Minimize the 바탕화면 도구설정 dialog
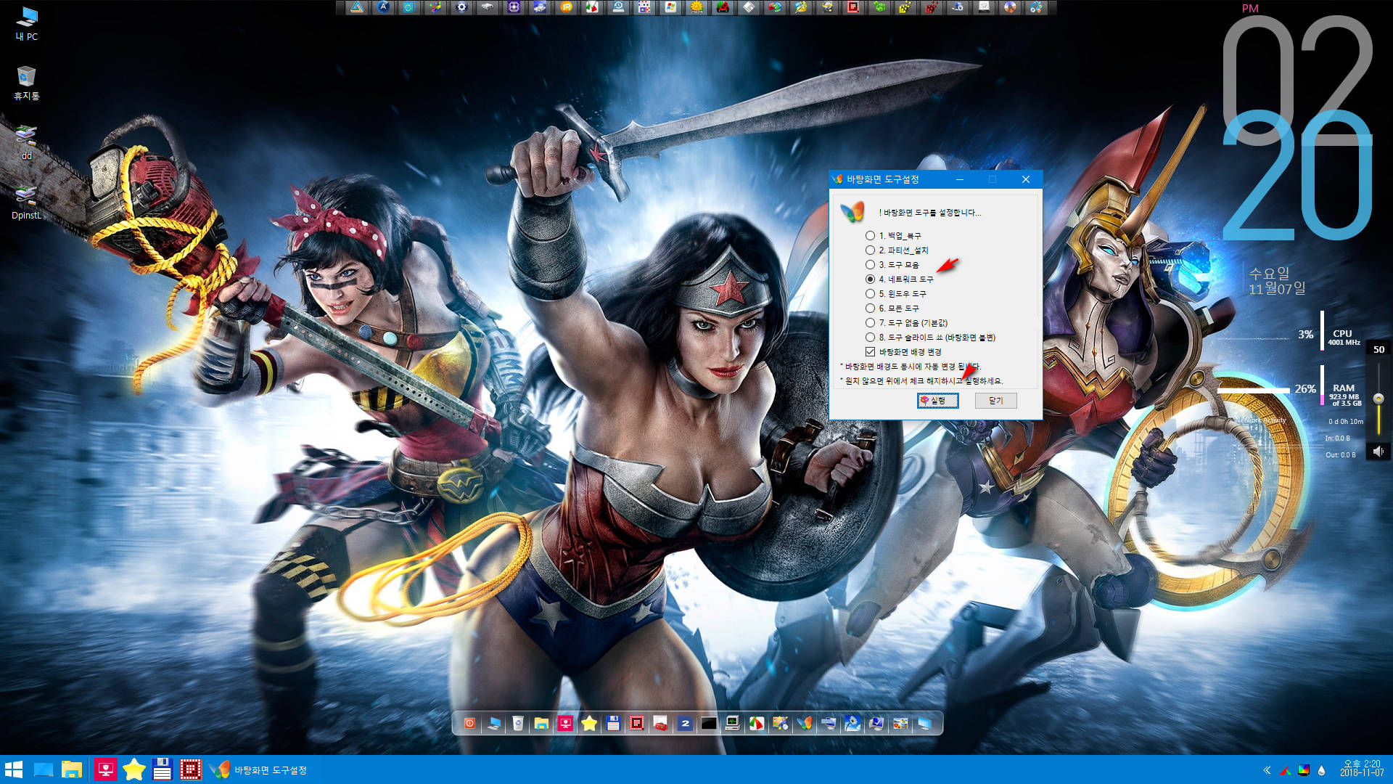The image size is (1393, 784). click(959, 179)
